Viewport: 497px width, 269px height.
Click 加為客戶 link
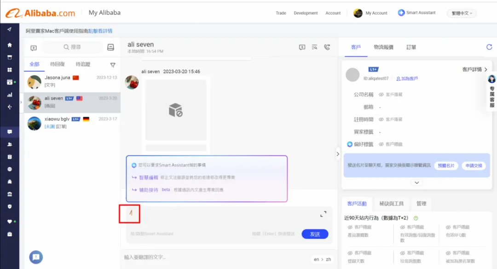[407, 79]
